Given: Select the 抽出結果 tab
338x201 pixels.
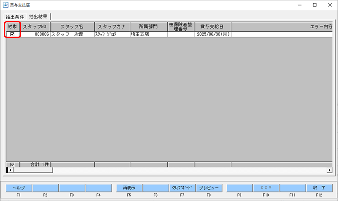Looking at the screenshot, I should click(38, 16).
